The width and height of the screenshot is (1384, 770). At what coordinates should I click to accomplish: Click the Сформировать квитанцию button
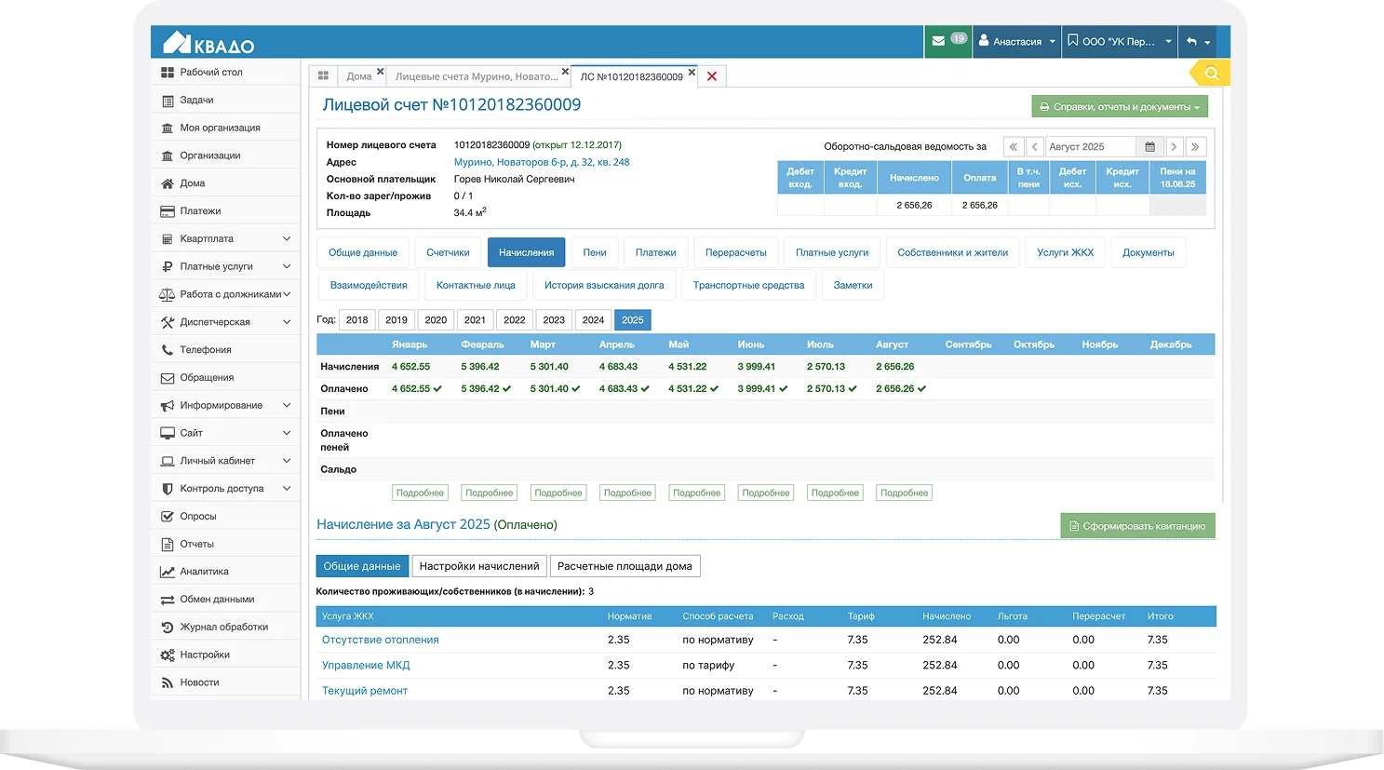1137,525
